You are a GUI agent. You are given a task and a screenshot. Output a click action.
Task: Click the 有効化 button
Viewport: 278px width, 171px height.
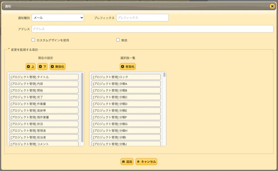[128, 66]
